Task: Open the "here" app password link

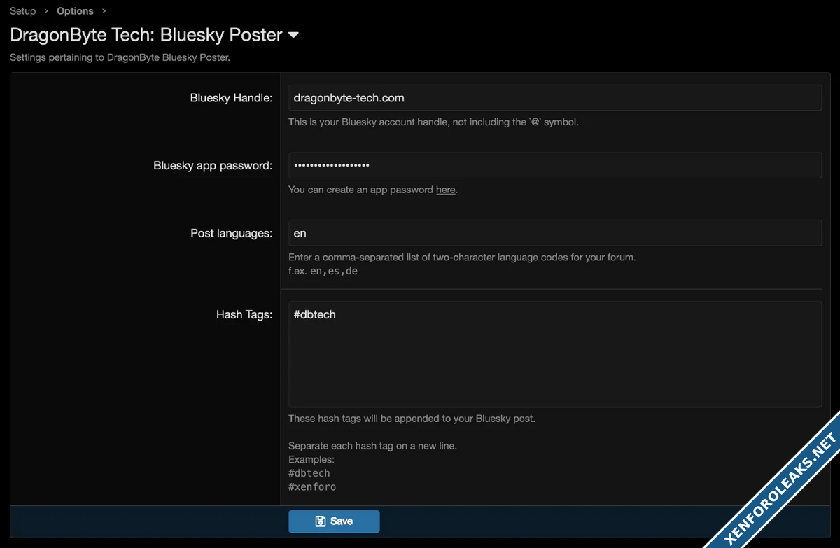Action: tap(445, 190)
